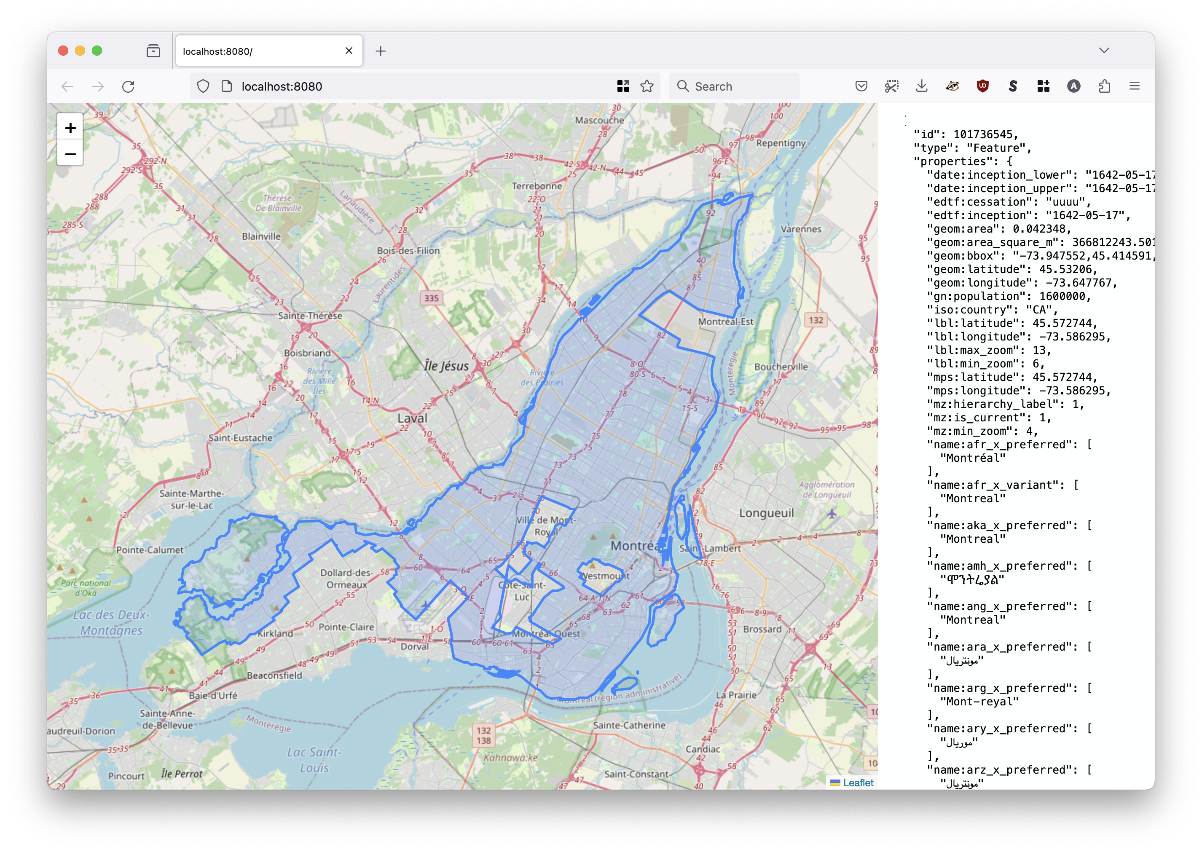Reload the localhost page

[129, 86]
